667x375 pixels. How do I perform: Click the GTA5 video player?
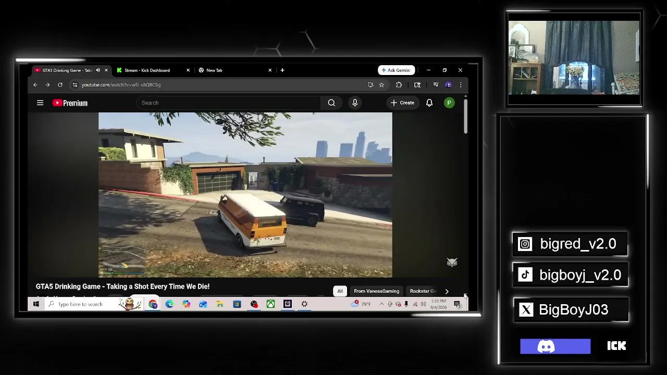tap(245, 195)
